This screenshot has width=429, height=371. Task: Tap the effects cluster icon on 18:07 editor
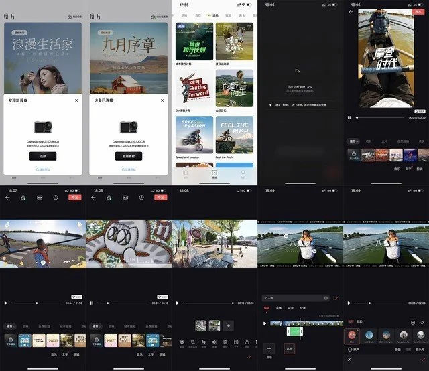click(x=23, y=198)
